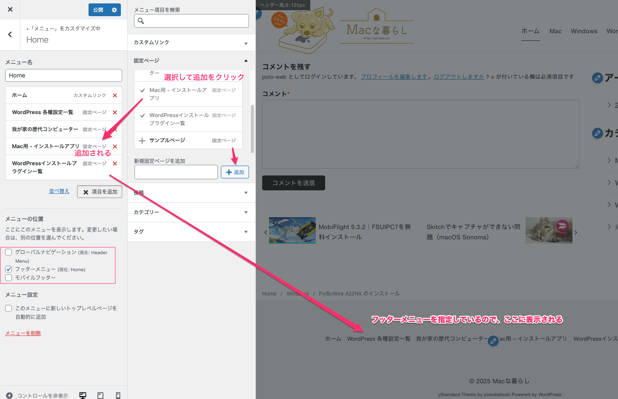Click the gear icon beside the 公開 button
This screenshot has height=399, width=618.
coord(114,10)
